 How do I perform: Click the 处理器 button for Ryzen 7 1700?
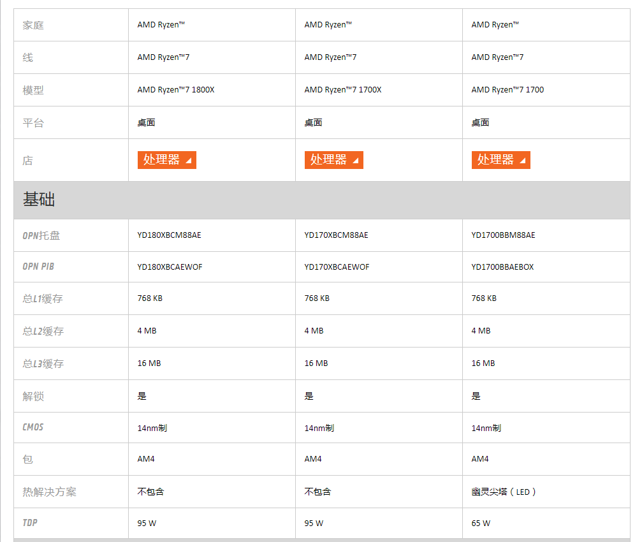(x=501, y=160)
